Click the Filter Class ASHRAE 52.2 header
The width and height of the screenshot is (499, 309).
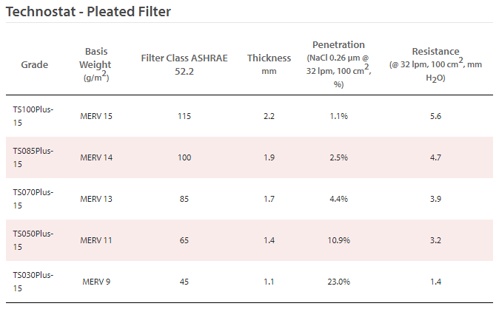click(x=184, y=65)
